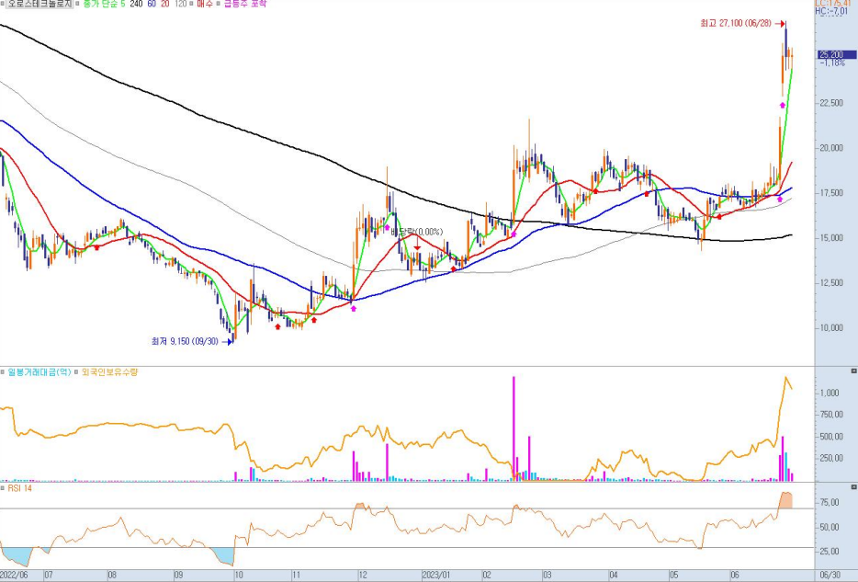Click the square marker before RSI 14
This screenshot has width=858, height=582.
(3, 488)
